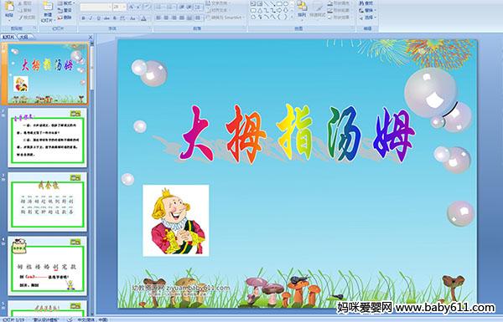Select the Slides tab in the left pane
The width and height of the screenshot is (503, 322).
click(x=8, y=37)
